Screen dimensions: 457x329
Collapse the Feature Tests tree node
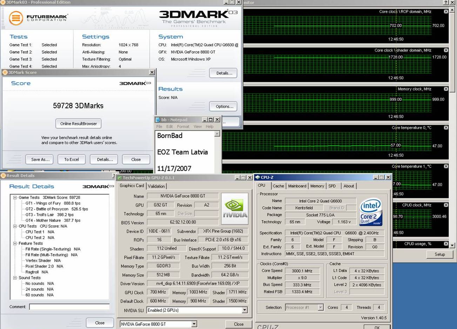click(15, 244)
